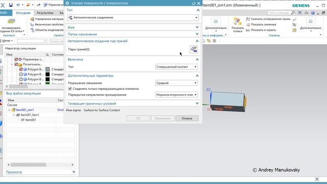
Task: Toggle the Параметры с... checkbox
Action: 16,59
